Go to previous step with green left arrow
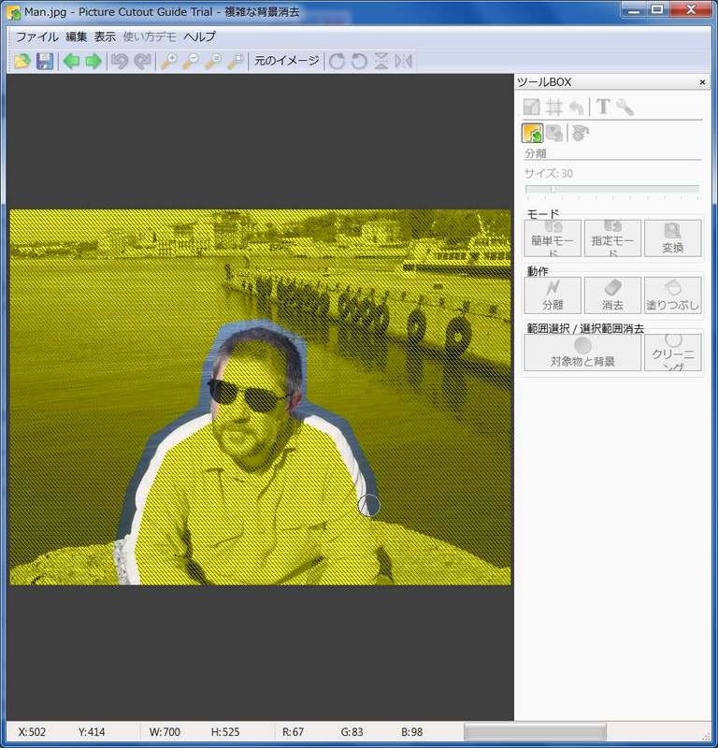 pyautogui.click(x=72, y=62)
